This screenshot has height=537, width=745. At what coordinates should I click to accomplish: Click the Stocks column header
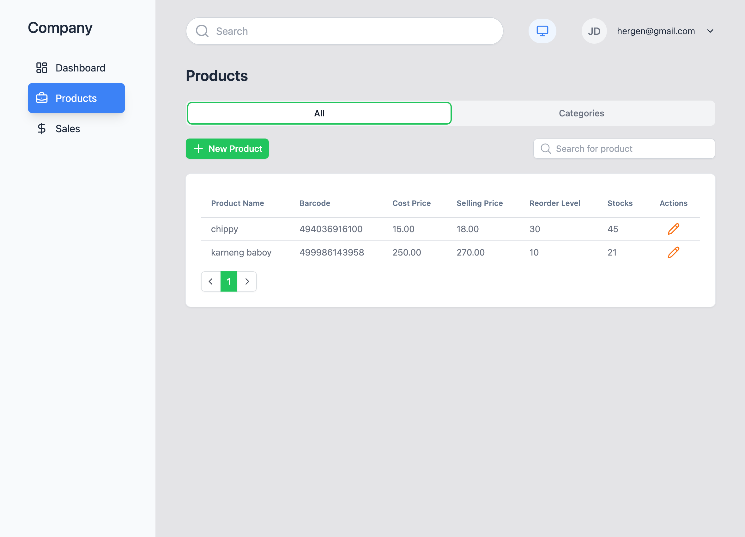tap(620, 203)
